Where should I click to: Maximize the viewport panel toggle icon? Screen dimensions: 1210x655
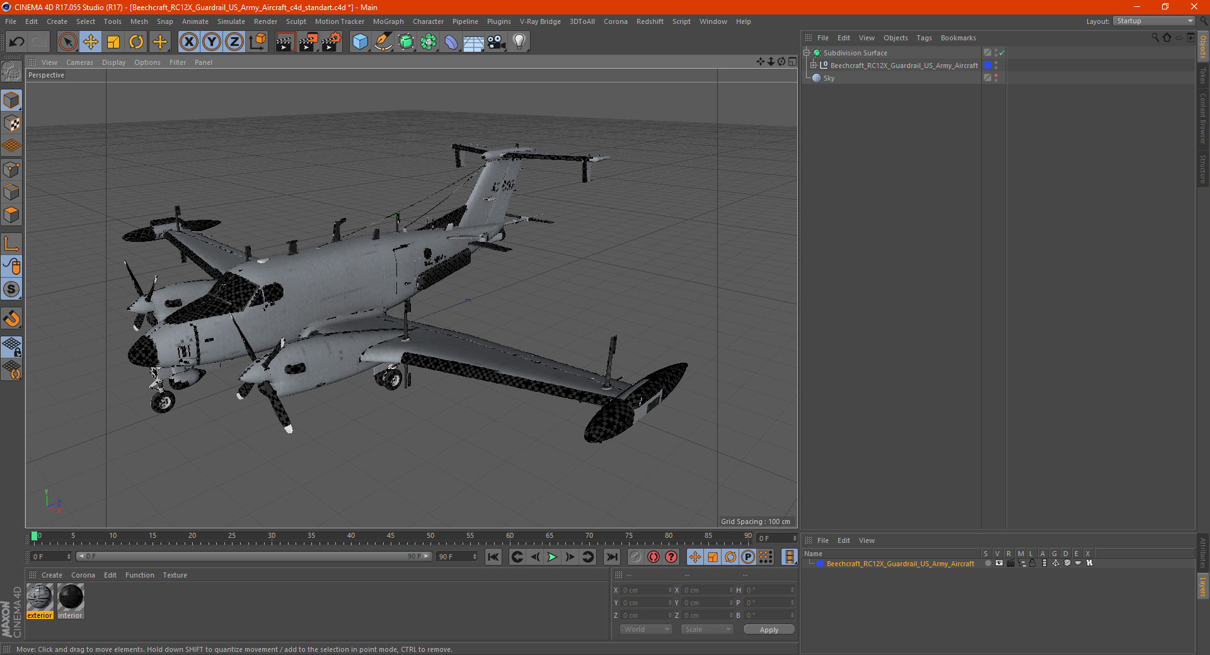click(792, 62)
